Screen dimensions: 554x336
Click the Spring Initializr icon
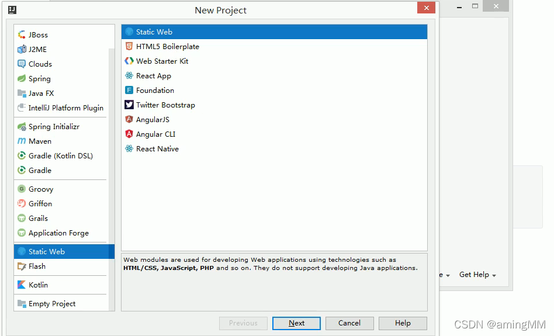(22, 126)
